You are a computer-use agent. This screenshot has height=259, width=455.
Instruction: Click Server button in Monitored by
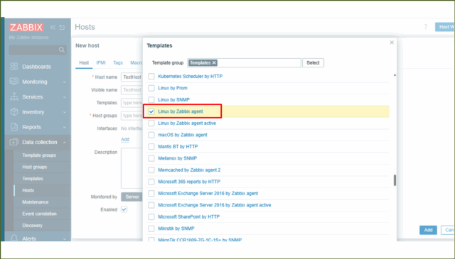(x=132, y=197)
